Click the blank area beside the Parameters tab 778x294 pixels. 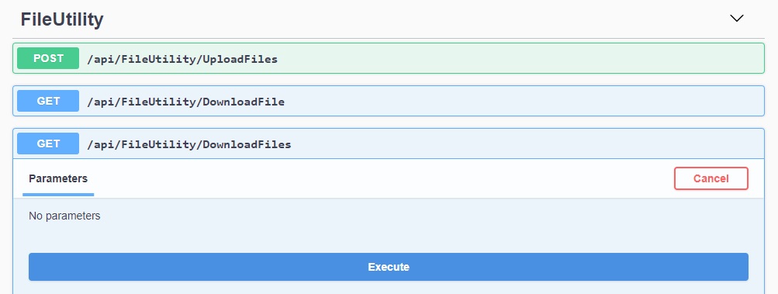[382, 178]
